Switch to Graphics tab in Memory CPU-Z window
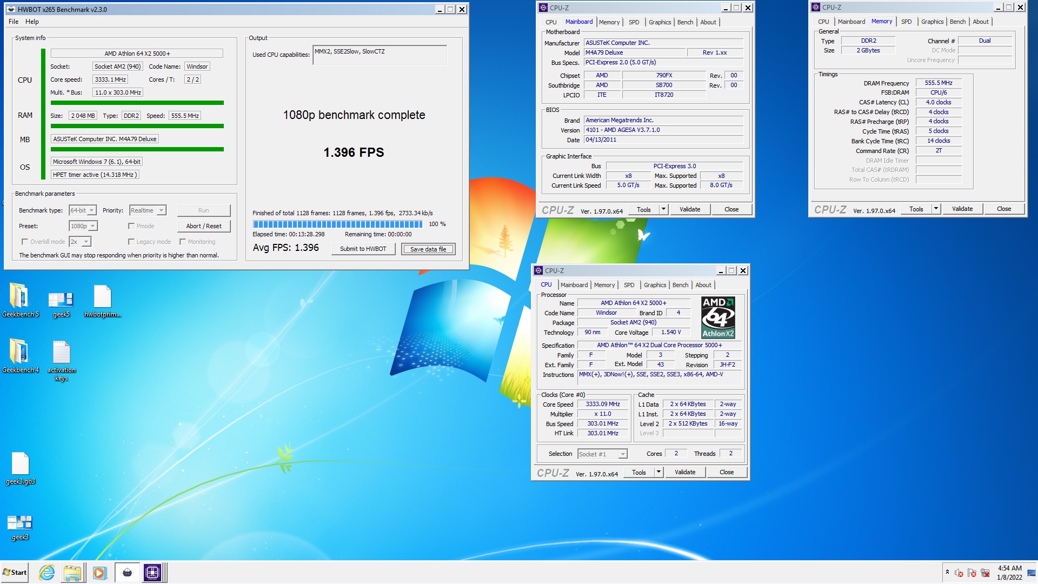Screen dimensions: 1038x584 click(x=932, y=22)
